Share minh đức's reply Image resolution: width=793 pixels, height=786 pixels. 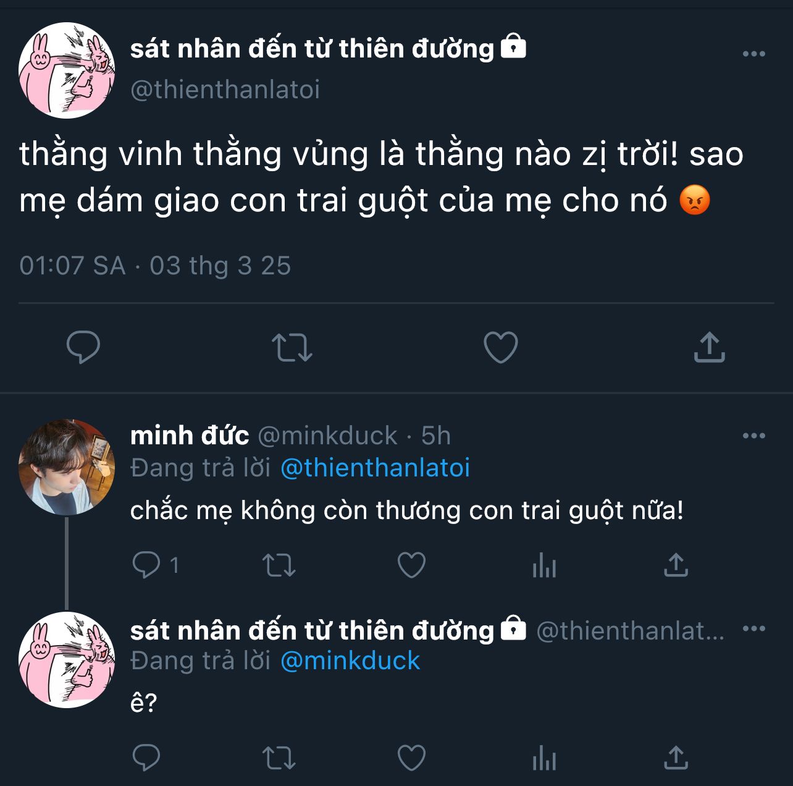coord(676,565)
